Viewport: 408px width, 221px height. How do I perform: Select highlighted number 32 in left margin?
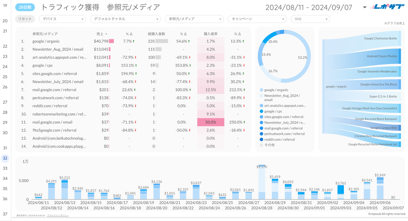pyautogui.click(x=5, y=158)
